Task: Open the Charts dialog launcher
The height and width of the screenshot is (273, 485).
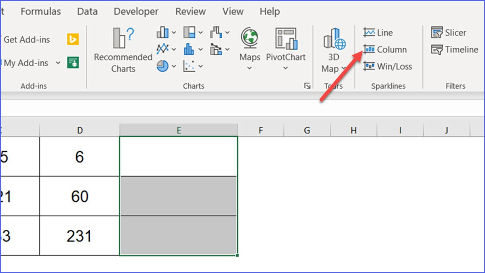Action: click(307, 86)
